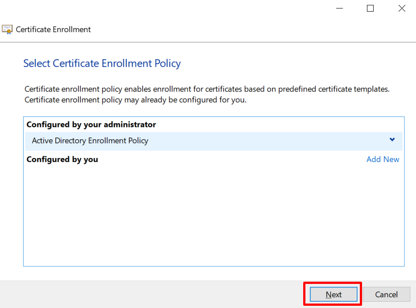Click the sentence saying policy may already be configured

point(135,100)
